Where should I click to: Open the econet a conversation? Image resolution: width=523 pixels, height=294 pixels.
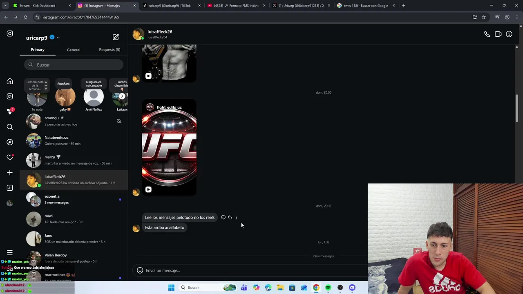[x=74, y=200]
